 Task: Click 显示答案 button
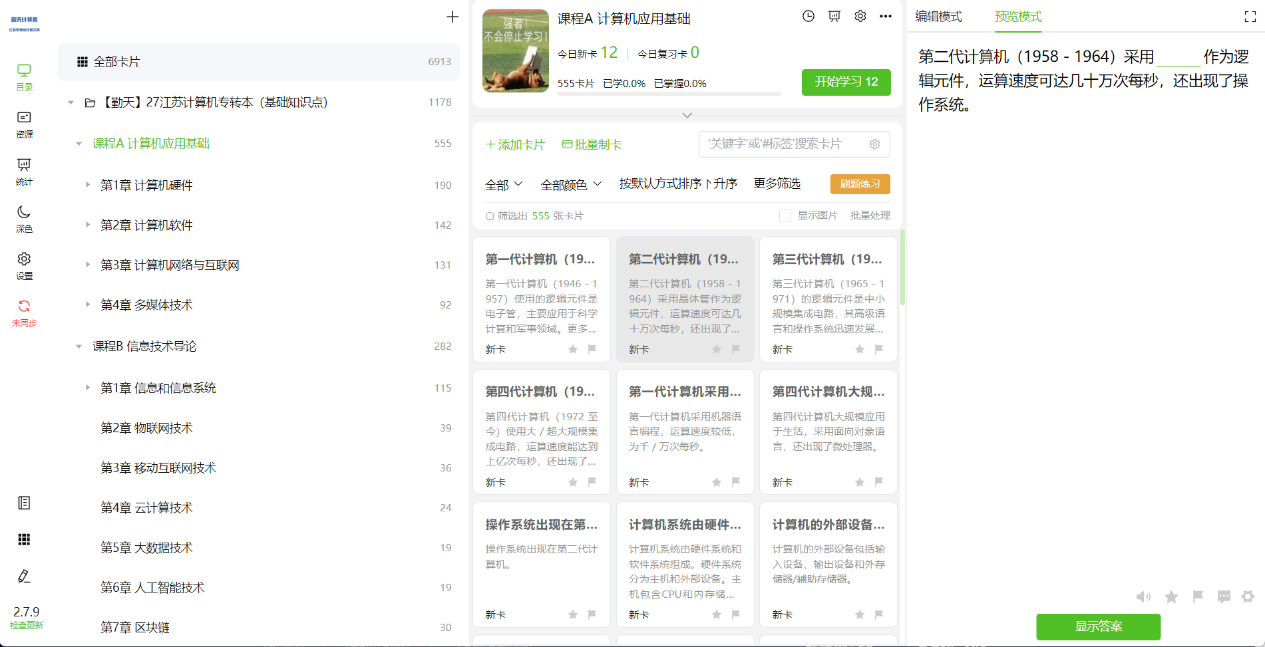(x=1099, y=626)
